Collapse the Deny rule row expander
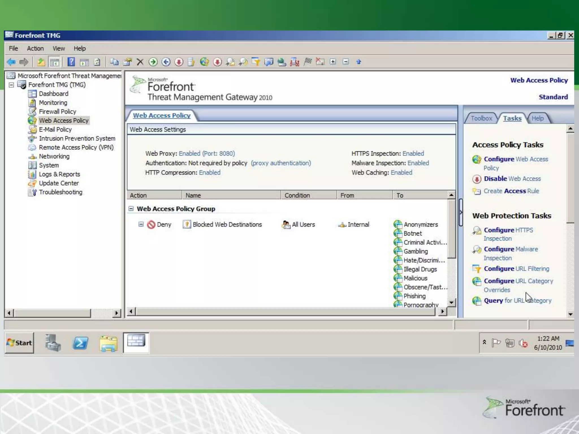The width and height of the screenshot is (579, 434). coord(141,224)
